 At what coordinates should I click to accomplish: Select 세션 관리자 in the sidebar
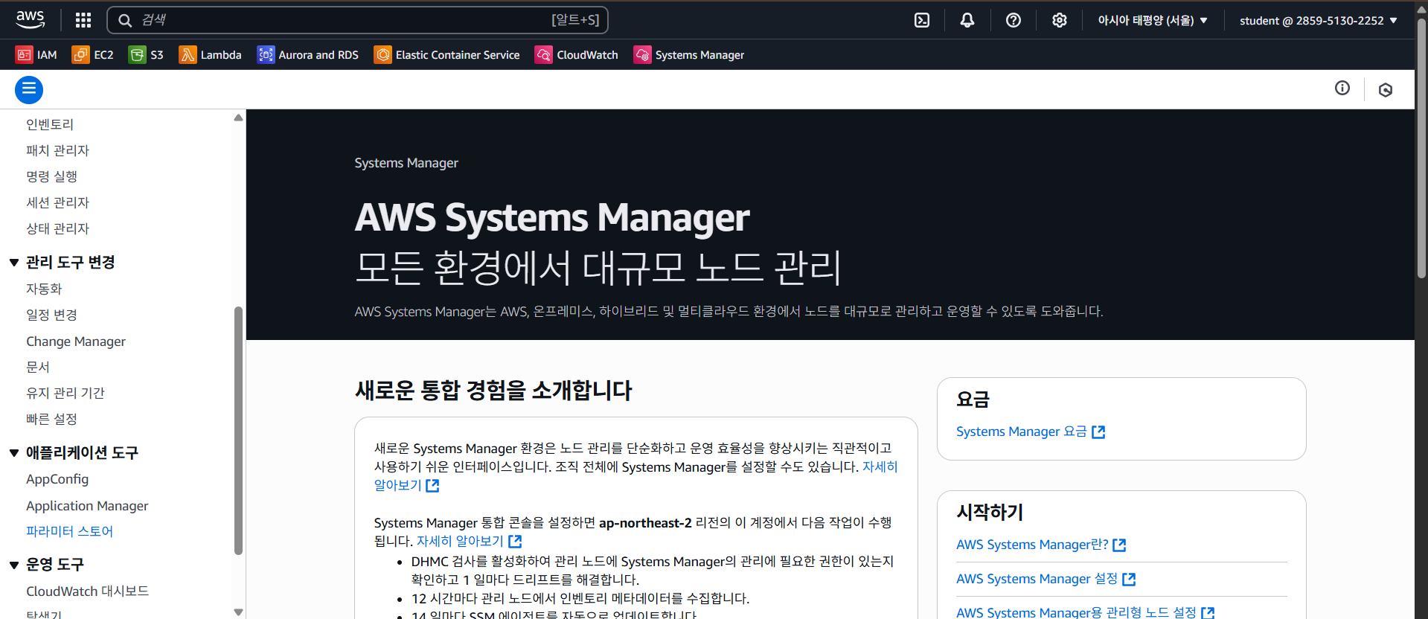[x=57, y=202]
